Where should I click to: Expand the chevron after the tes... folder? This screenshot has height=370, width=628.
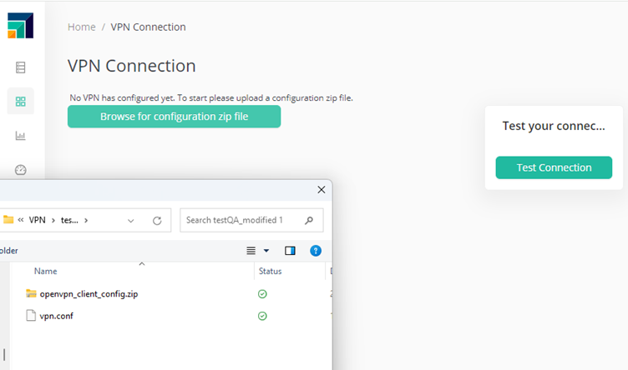[86, 221]
